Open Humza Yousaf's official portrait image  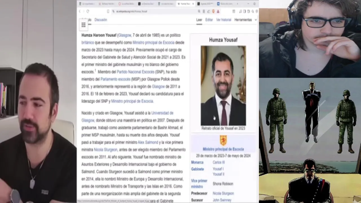point(223,86)
